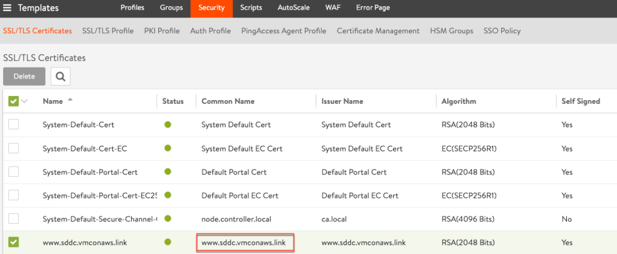Viewport: 617px width, 254px height.
Task: Open the Certificate Management subtab
Action: click(x=378, y=31)
